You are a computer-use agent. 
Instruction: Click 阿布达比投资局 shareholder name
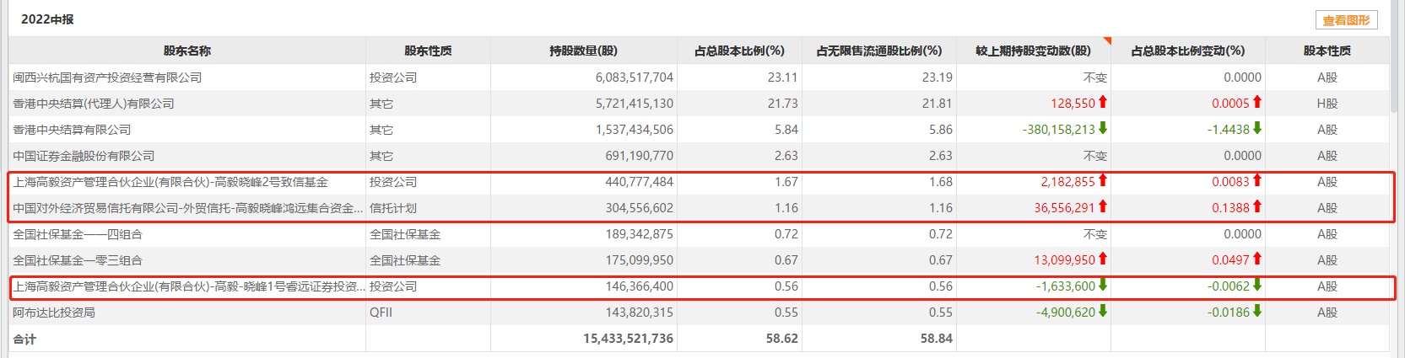click(54, 313)
